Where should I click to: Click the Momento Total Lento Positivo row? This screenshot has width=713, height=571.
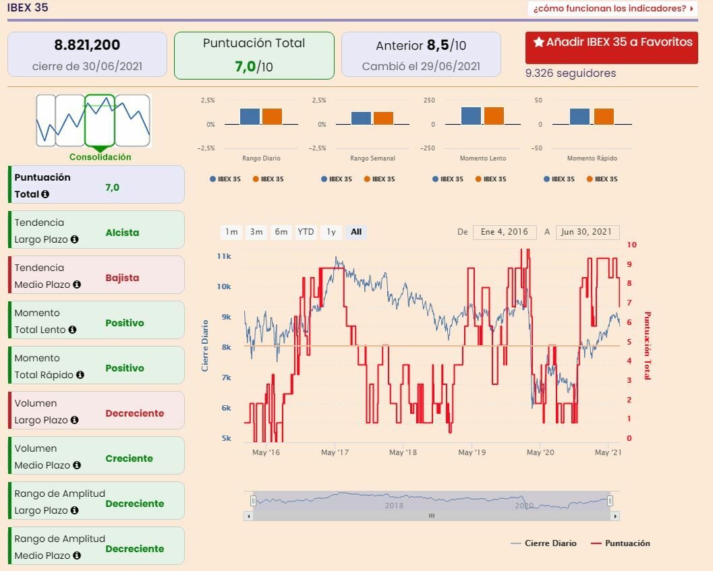[x=96, y=320]
